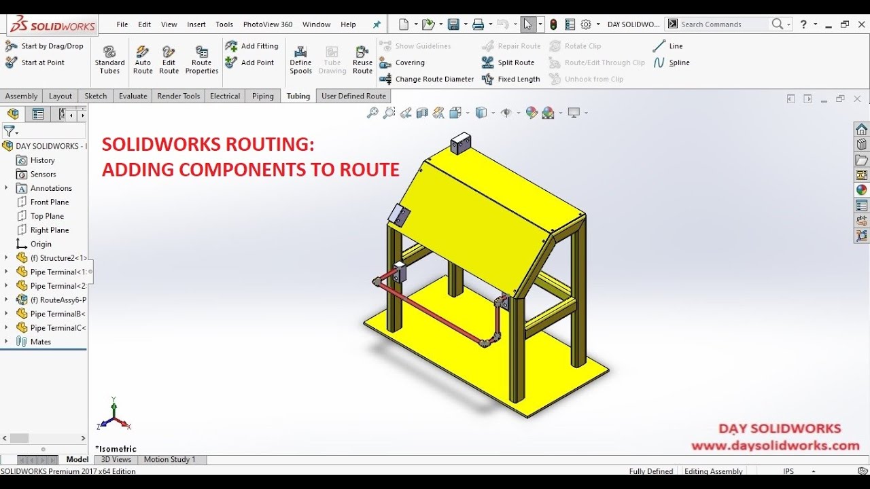The height and width of the screenshot is (489, 870).
Task: Click the Print icon
Action: click(x=478, y=24)
